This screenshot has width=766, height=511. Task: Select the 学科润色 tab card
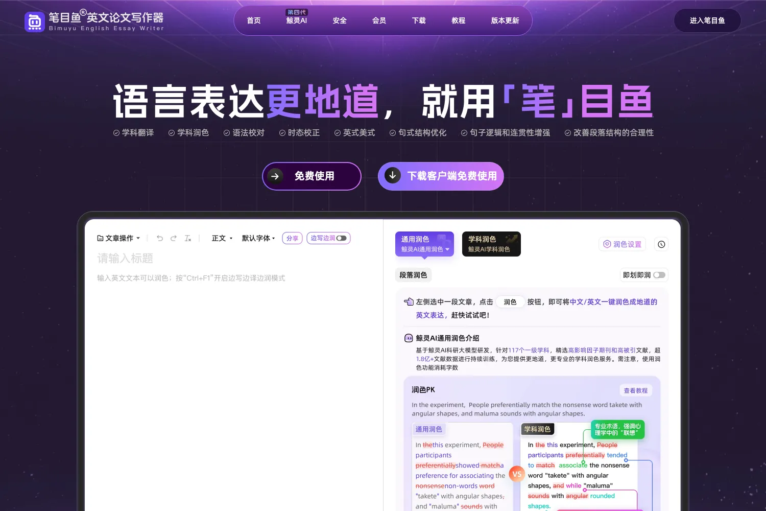click(491, 244)
